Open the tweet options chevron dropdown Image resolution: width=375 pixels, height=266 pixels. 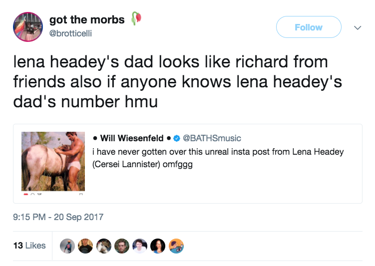[x=357, y=28]
